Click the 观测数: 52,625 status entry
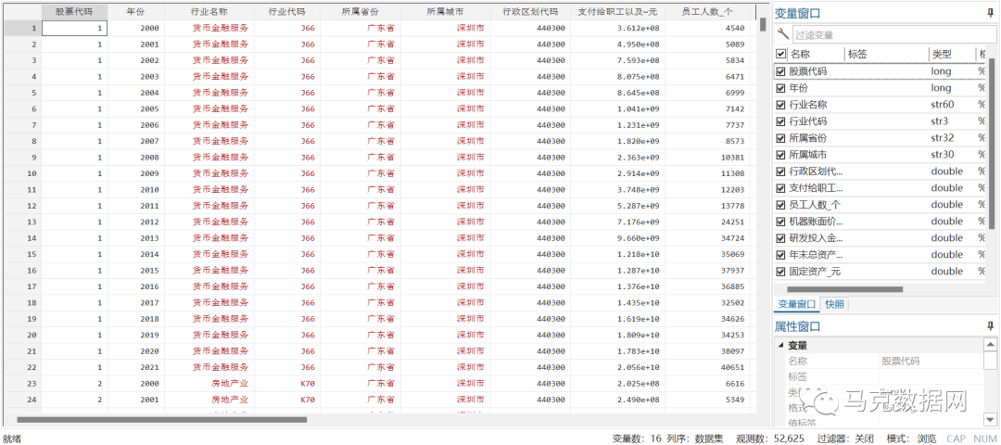This screenshot has width=1001, height=445. pos(770,439)
